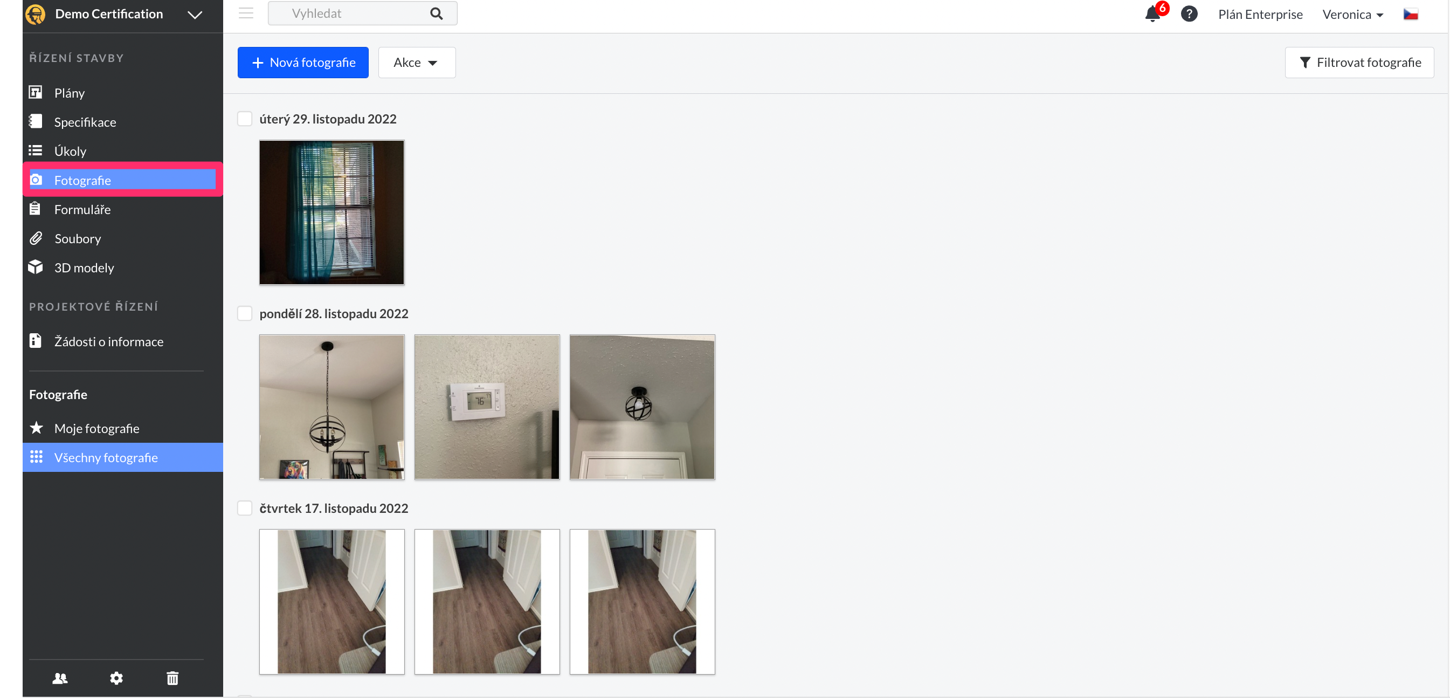Click the Moje fotografie star icon
Screen dimensions: 1450x700
(37, 429)
